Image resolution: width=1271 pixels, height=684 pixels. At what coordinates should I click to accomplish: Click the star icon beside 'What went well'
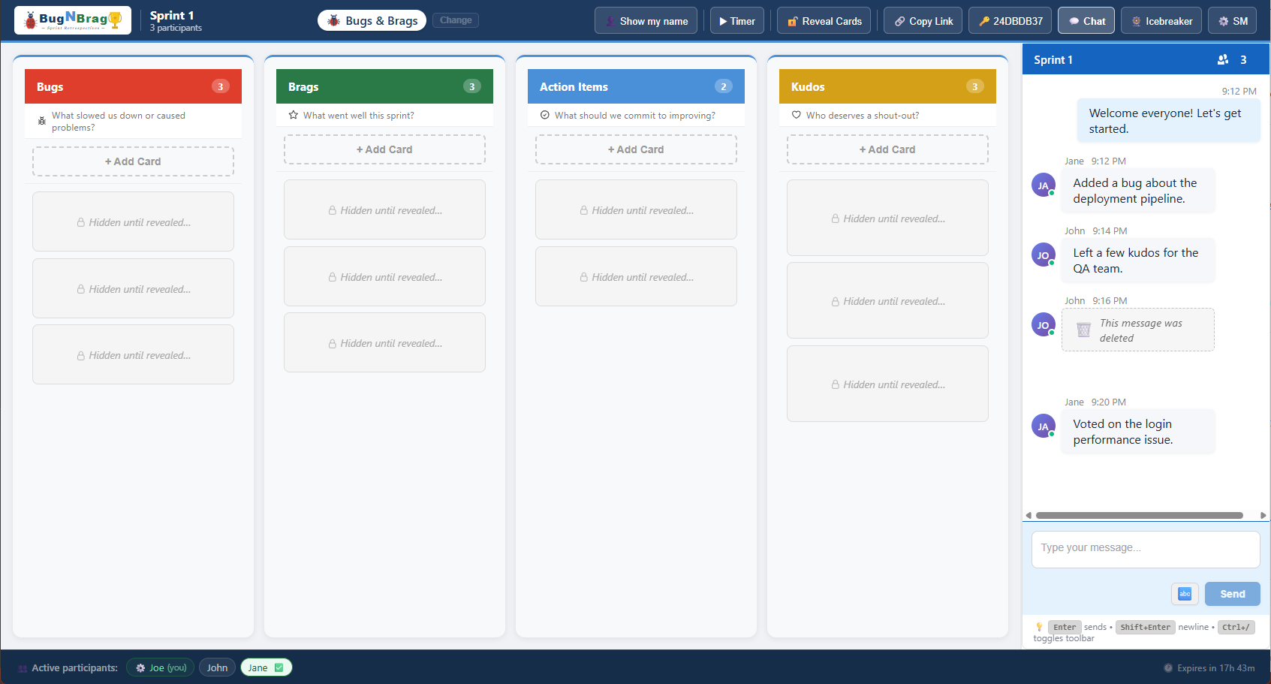point(294,115)
